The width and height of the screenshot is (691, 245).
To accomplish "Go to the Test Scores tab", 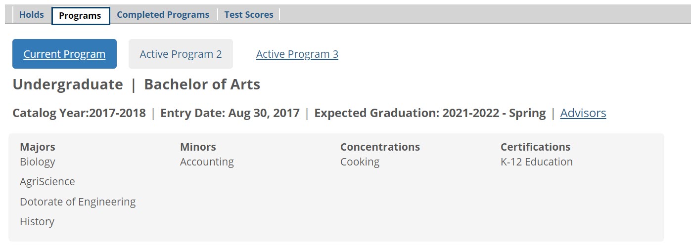I will tap(249, 15).
